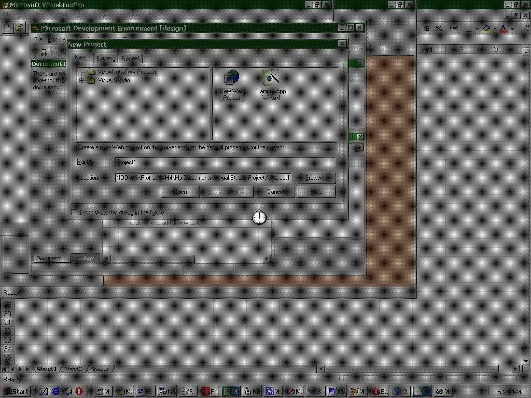Click the Currency Style icon in Excel toolbar
This screenshot has height=398, width=531.
[x=427, y=29]
